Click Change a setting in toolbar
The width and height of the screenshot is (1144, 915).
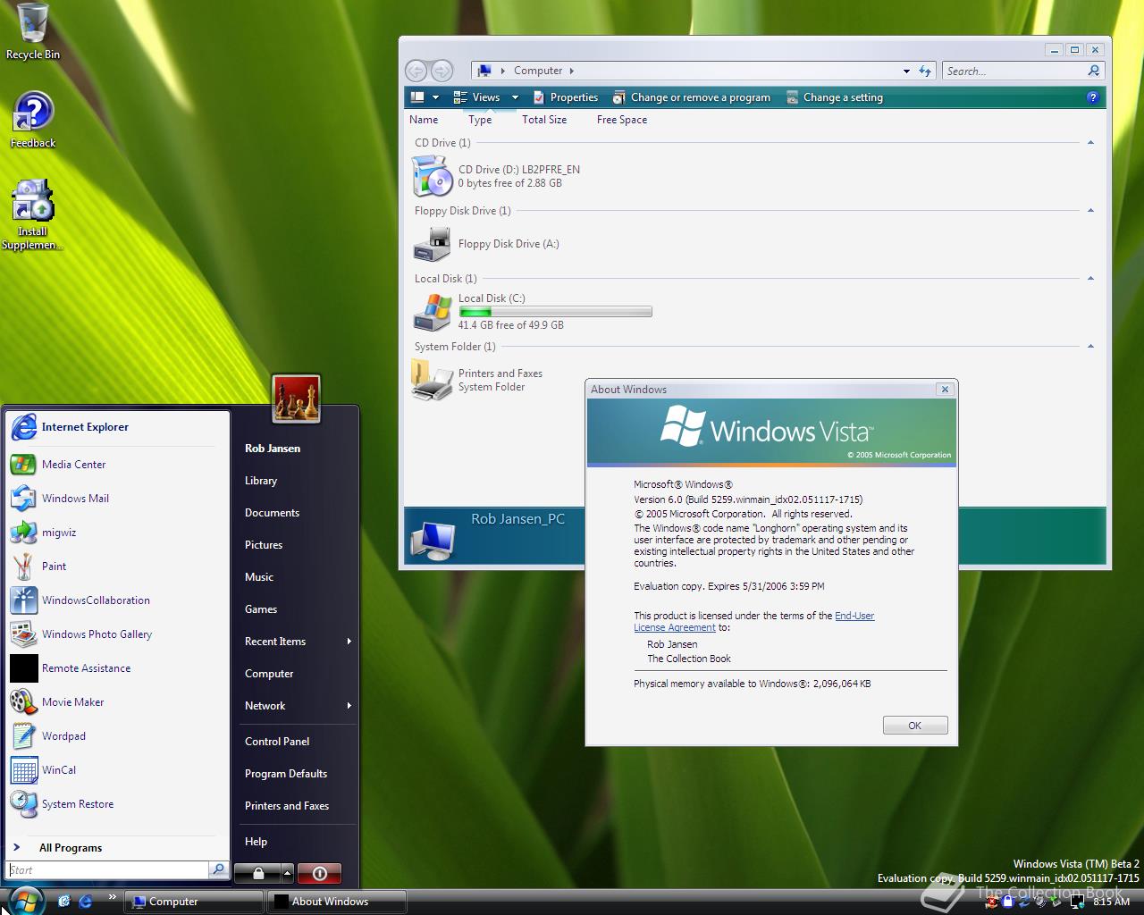pos(834,97)
